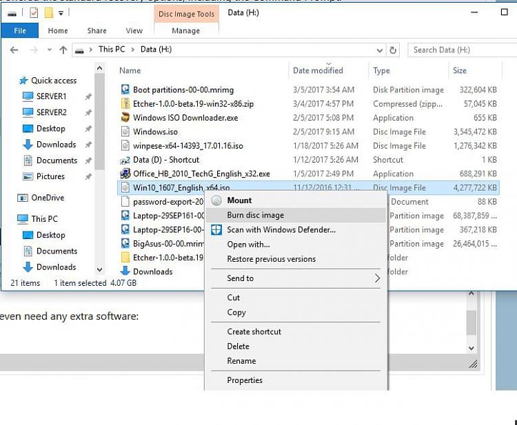This screenshot has height=425, width=517.
Task: Select the password-export file icon
Action: [125, 201]
